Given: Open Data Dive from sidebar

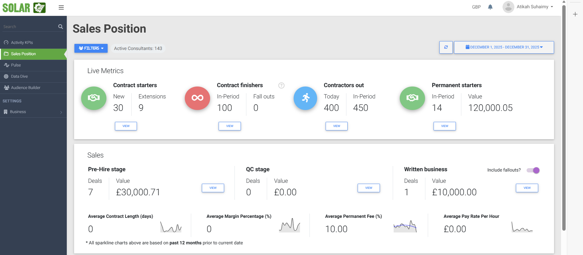Looking at the screenshot, I should [x=19, y=76].
